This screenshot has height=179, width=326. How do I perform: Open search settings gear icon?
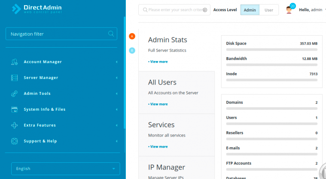pyautogui.click(x=205, y=10)
